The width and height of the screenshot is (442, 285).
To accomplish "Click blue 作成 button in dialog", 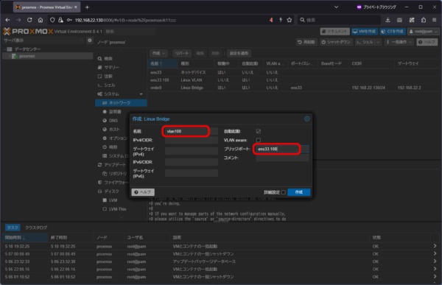I will [x=299, y=192].
